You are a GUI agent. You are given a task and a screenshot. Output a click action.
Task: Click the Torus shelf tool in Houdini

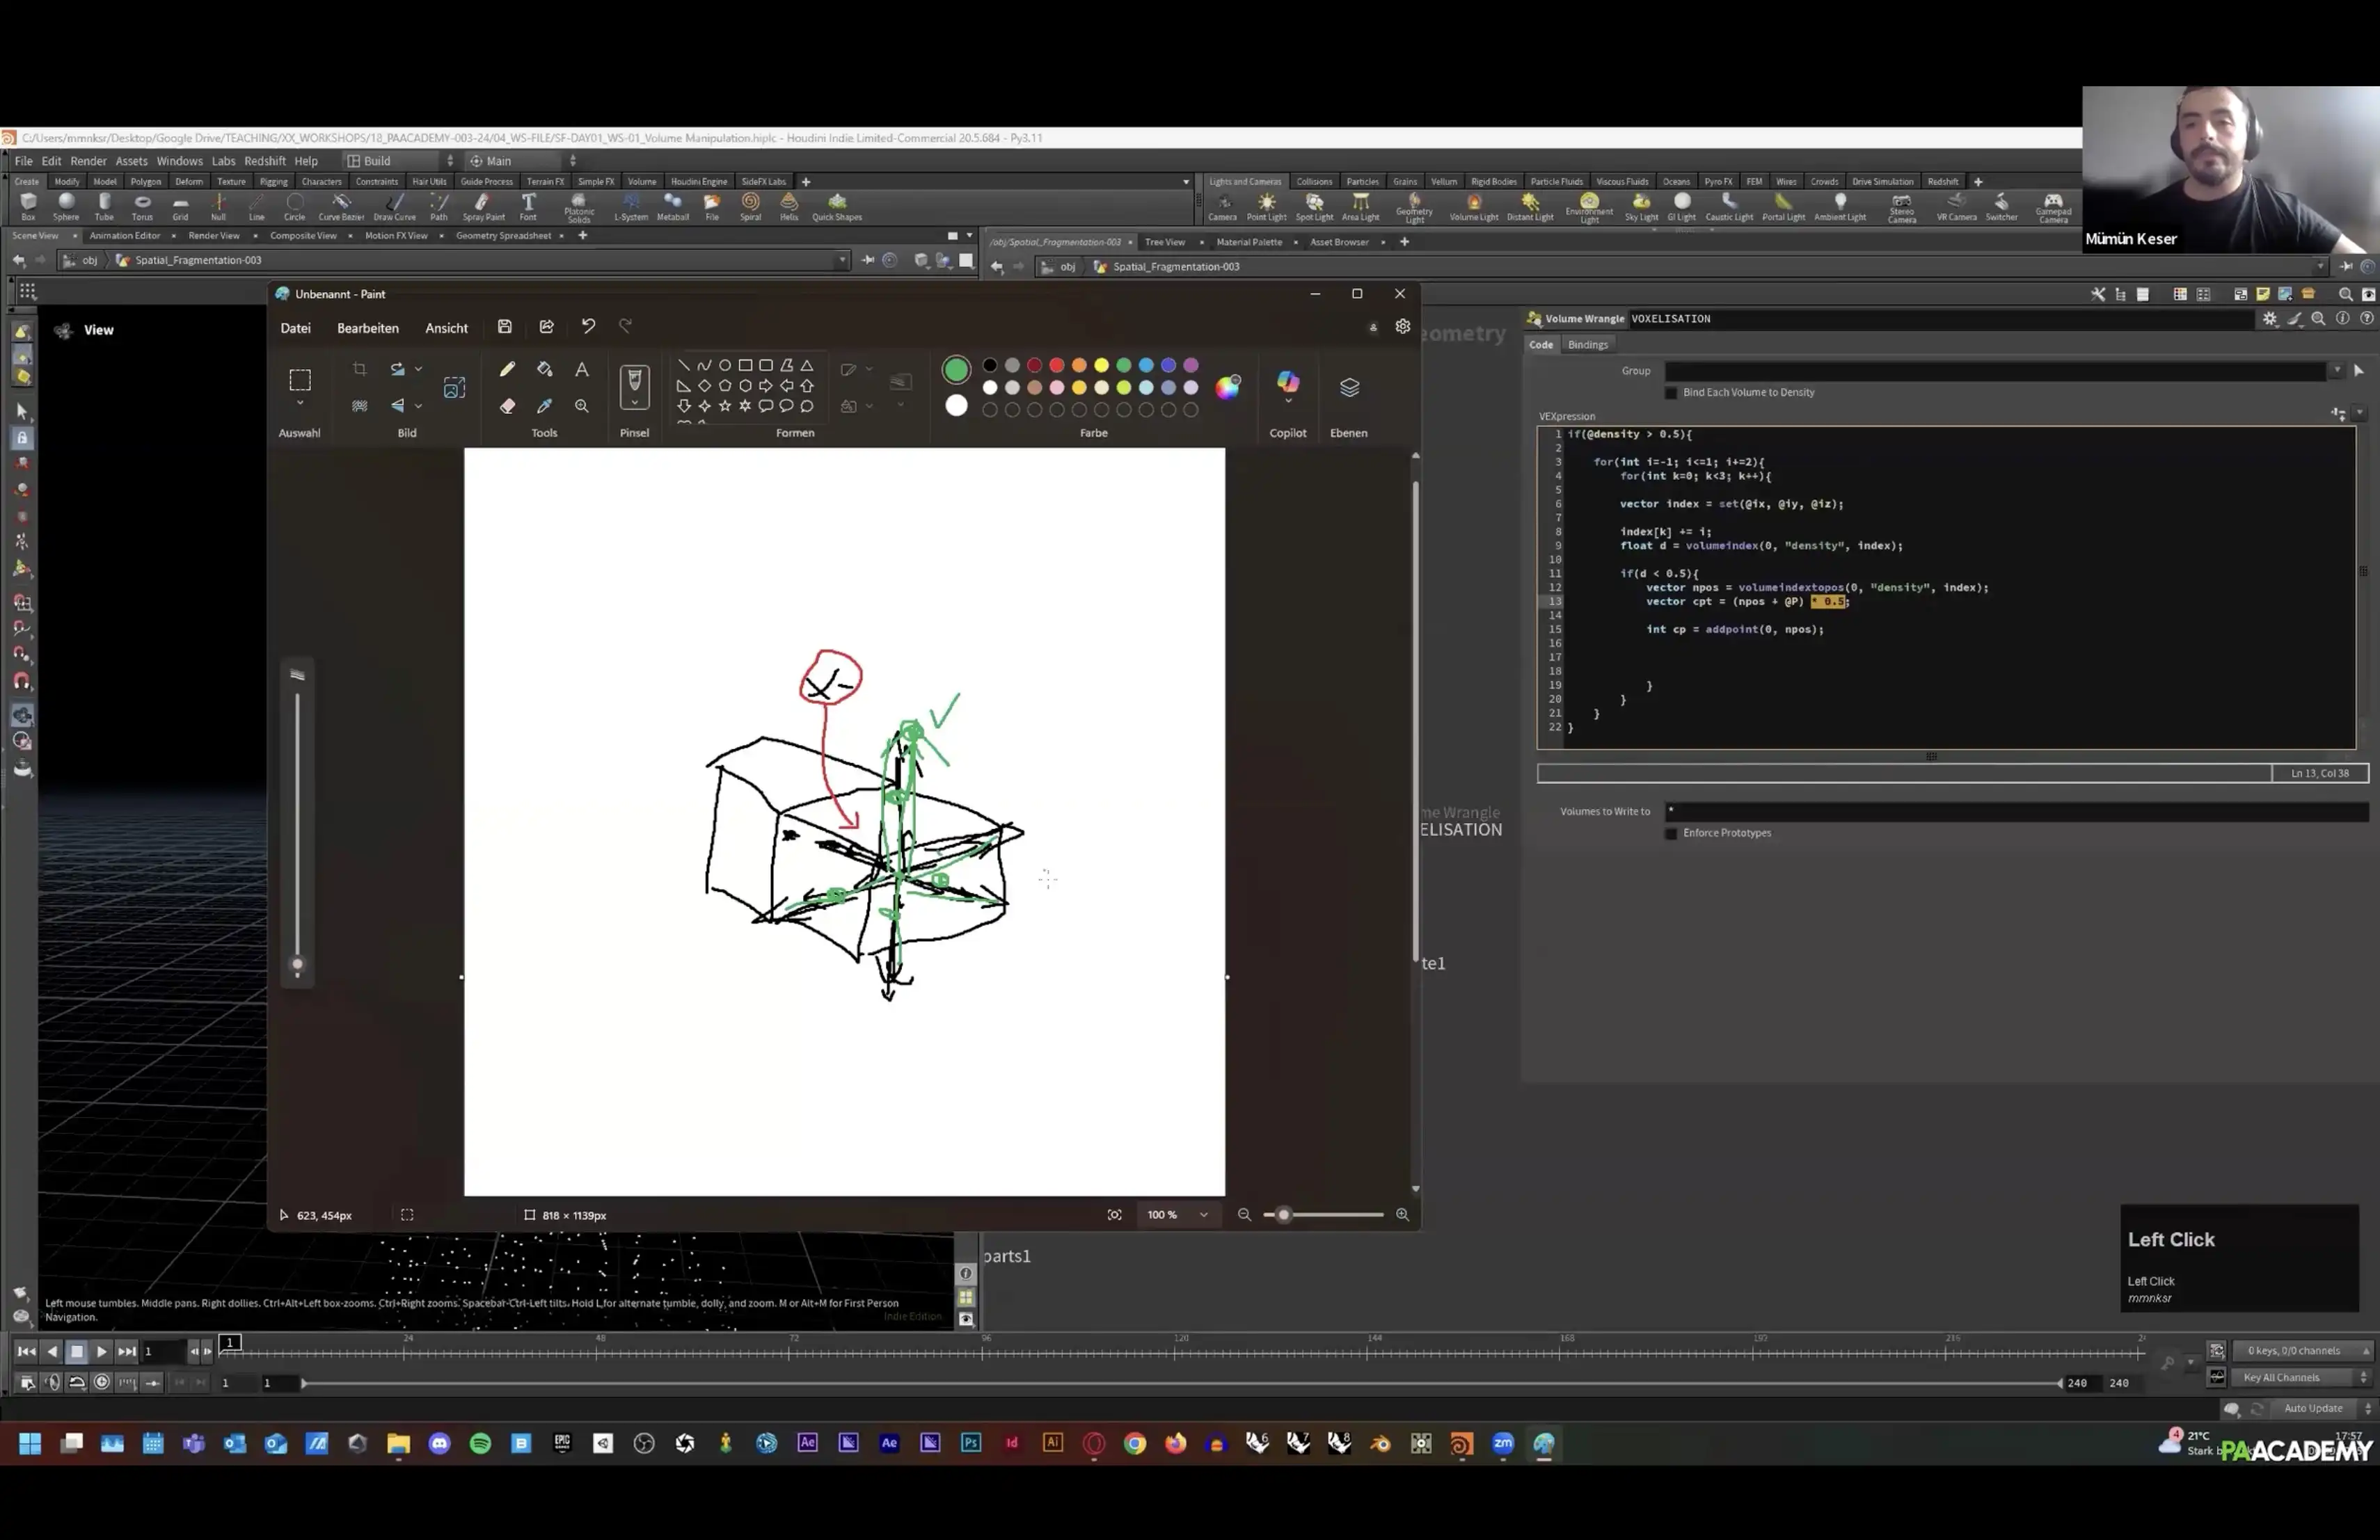tap(142, 207)
